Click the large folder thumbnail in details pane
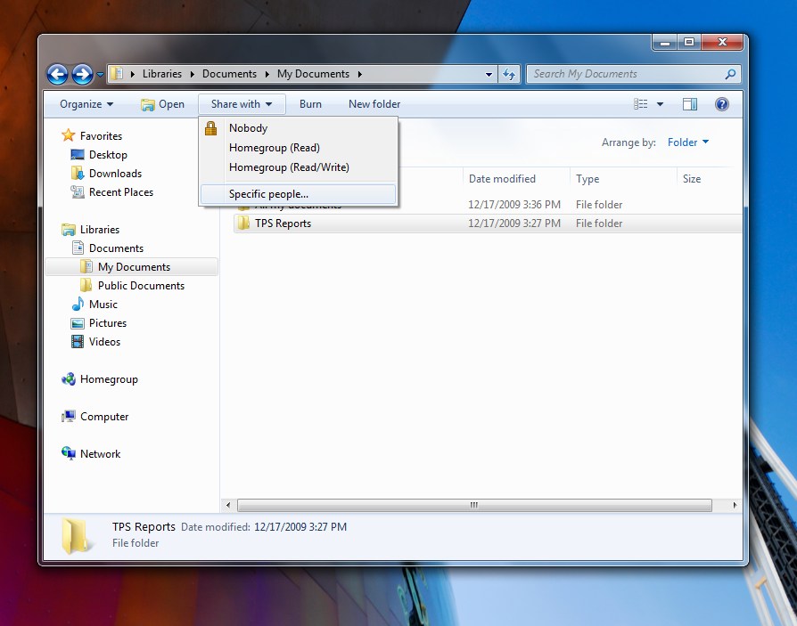 pyautogui.click(x=77, y=535)
